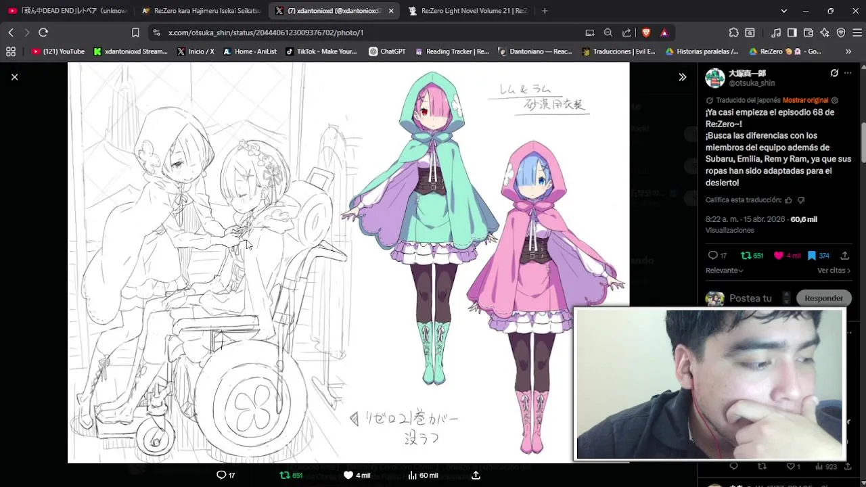Open Brave Shields lion icon

coord(646,32)
